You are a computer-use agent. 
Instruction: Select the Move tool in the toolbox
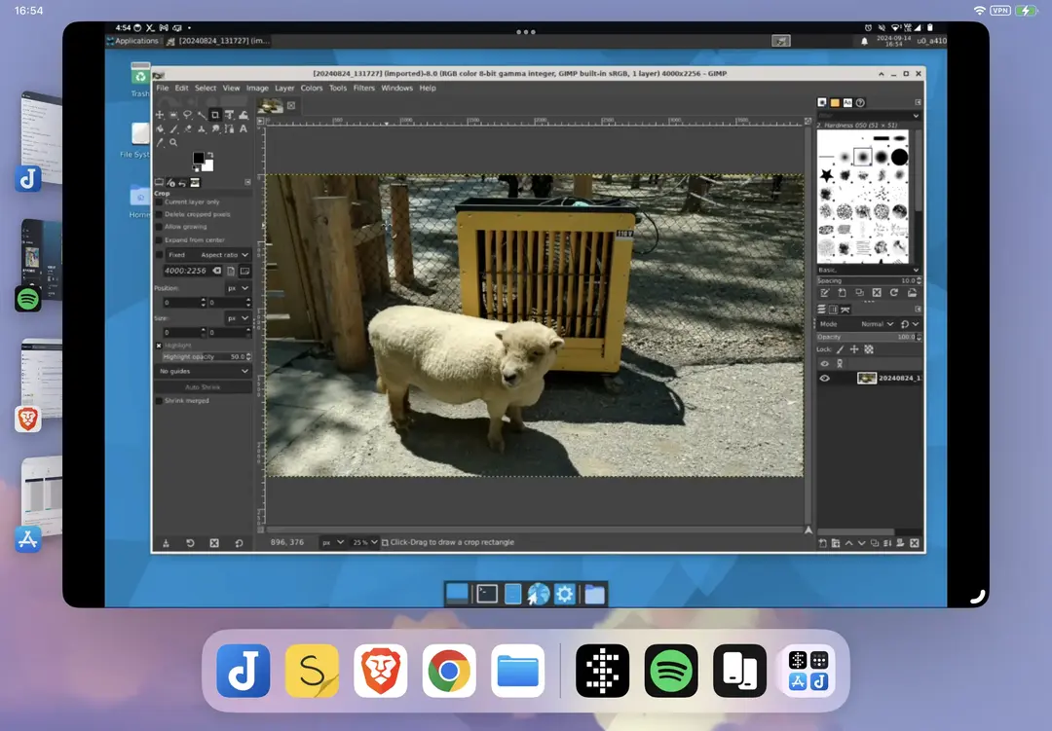click(160, 115)
